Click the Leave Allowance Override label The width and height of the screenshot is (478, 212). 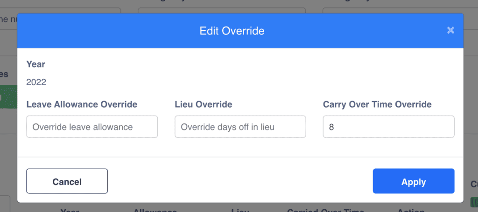pos(82,104)
